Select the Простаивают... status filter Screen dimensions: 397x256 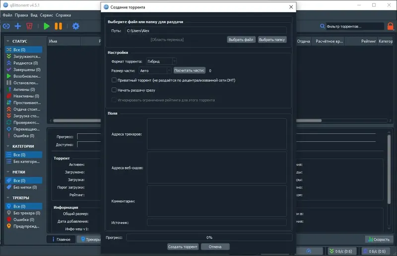pos(24,102)
